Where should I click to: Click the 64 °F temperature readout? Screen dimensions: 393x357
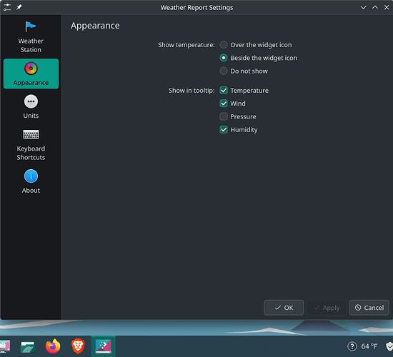[369, 346]
